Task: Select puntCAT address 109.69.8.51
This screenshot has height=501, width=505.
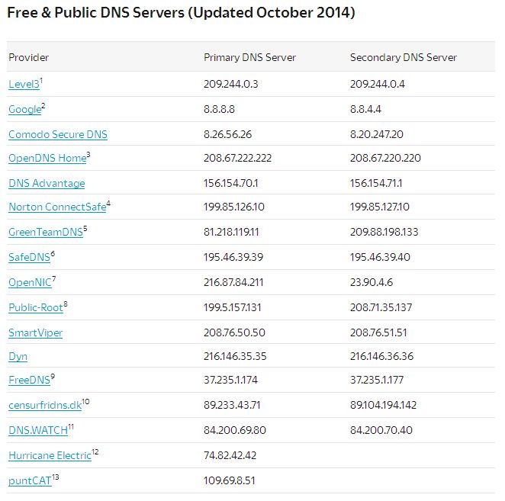Action: (x=230, y=480)
